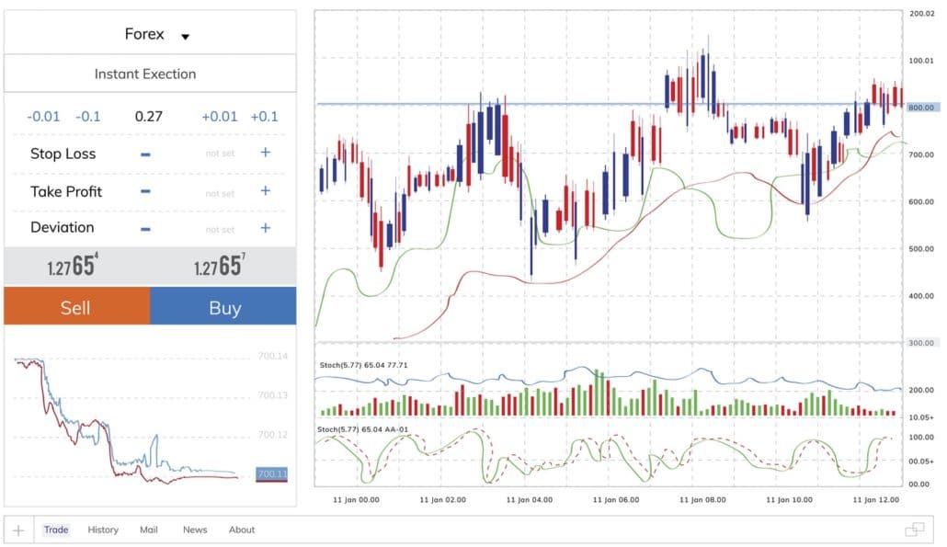Click the 0.27 volume field
The image size is (947, 547).
pos(149,117)
